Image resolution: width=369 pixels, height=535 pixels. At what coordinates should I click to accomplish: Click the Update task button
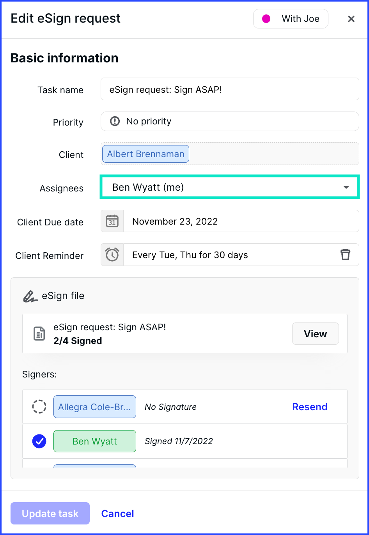click(x=50, y=514)
